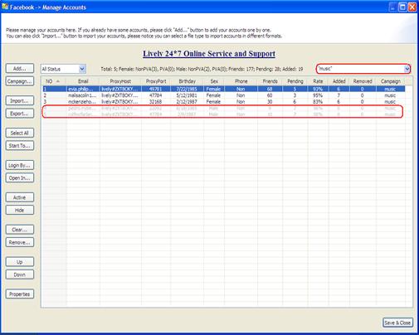
Task: Click the Add... button
Action: coord(20,69)
